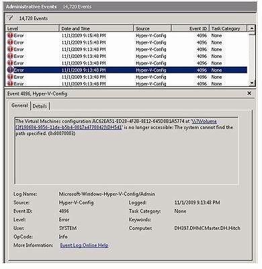Click the Administrative Events title text
This screenshot has height=269, width=262.
[x=32, y=7]
